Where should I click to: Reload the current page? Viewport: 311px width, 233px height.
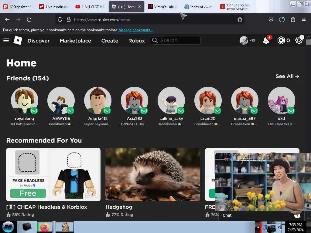click(x=29, y=20)
